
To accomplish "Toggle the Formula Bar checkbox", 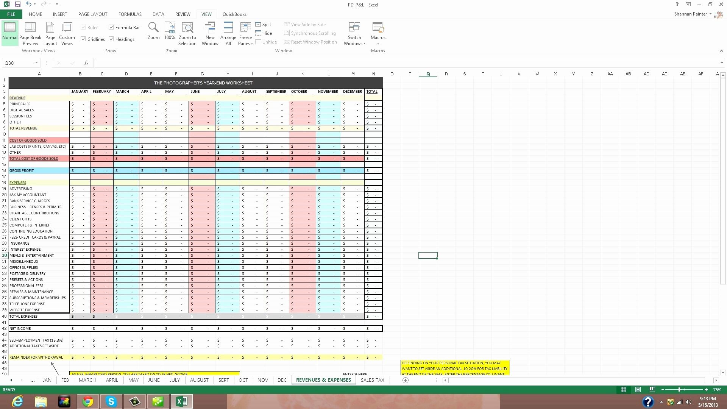I will 111,27.
